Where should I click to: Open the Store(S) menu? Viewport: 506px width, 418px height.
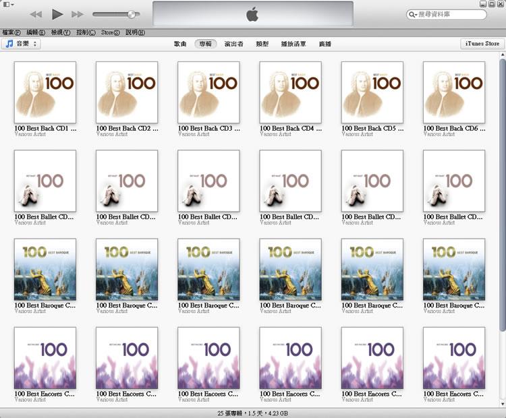tap(111, 32)
